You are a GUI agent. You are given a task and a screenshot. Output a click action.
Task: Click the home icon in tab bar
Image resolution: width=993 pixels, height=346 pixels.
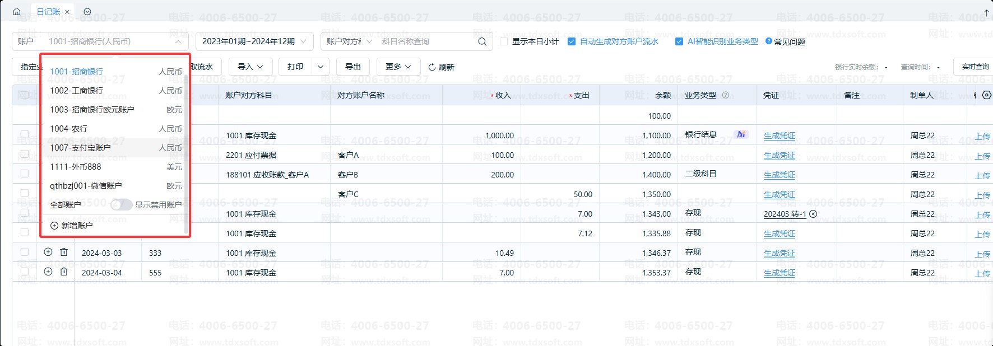17,12
